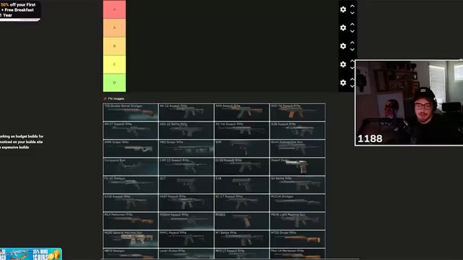This screenshot has height=260, width=463.
Task: Toggle the Pin Images option
Action: pos(114,99)
